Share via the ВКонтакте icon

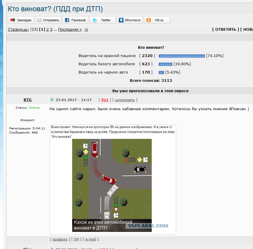[x=121, y=20]
